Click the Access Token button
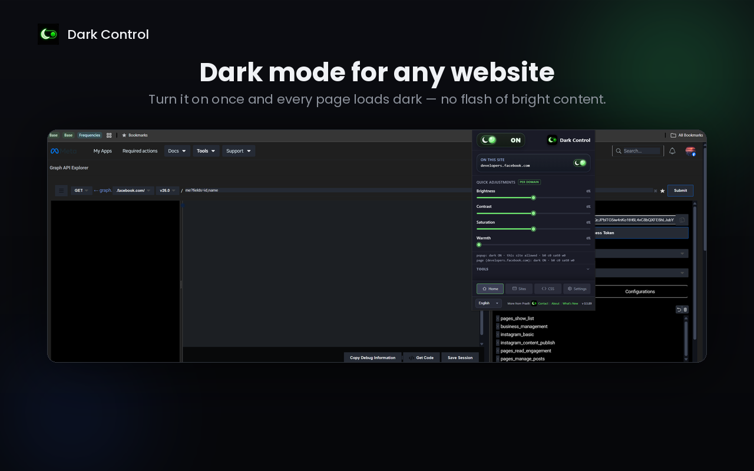Viewport: 754px width, 471px height. tap(641, 233)
